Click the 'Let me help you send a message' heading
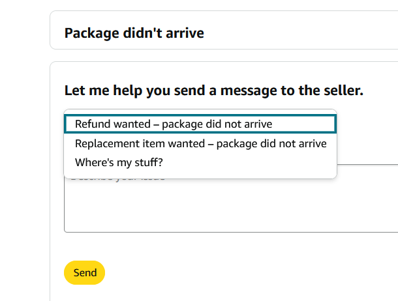 coord(213,91)
